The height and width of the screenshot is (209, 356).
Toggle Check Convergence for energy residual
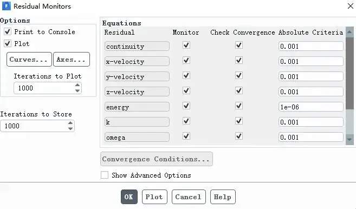click(x=239, y=106)
